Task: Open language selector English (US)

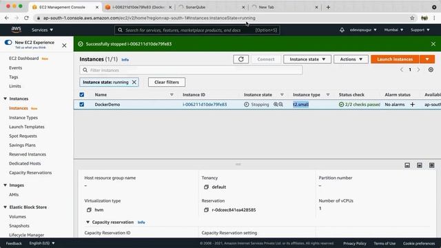Action: click(x=42, y=243)
